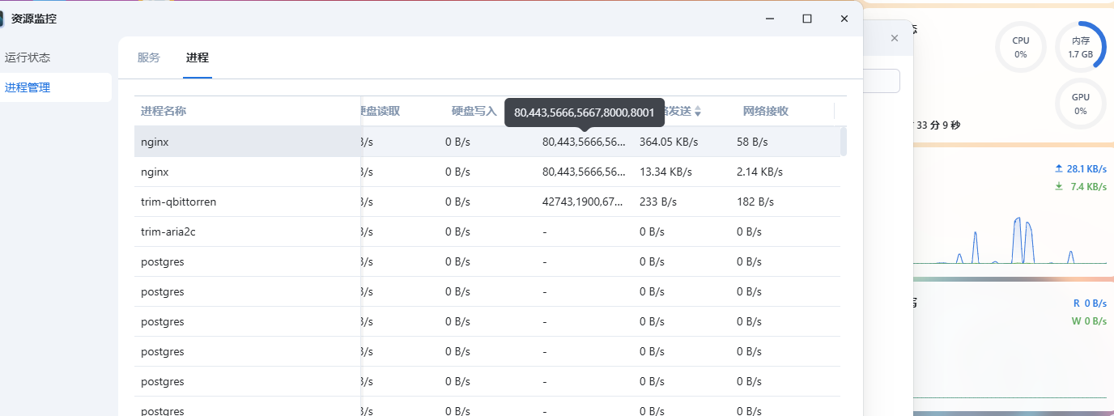Click the sort arrows beside 网络发送
Screen dimensions: 1114x416
698,111
